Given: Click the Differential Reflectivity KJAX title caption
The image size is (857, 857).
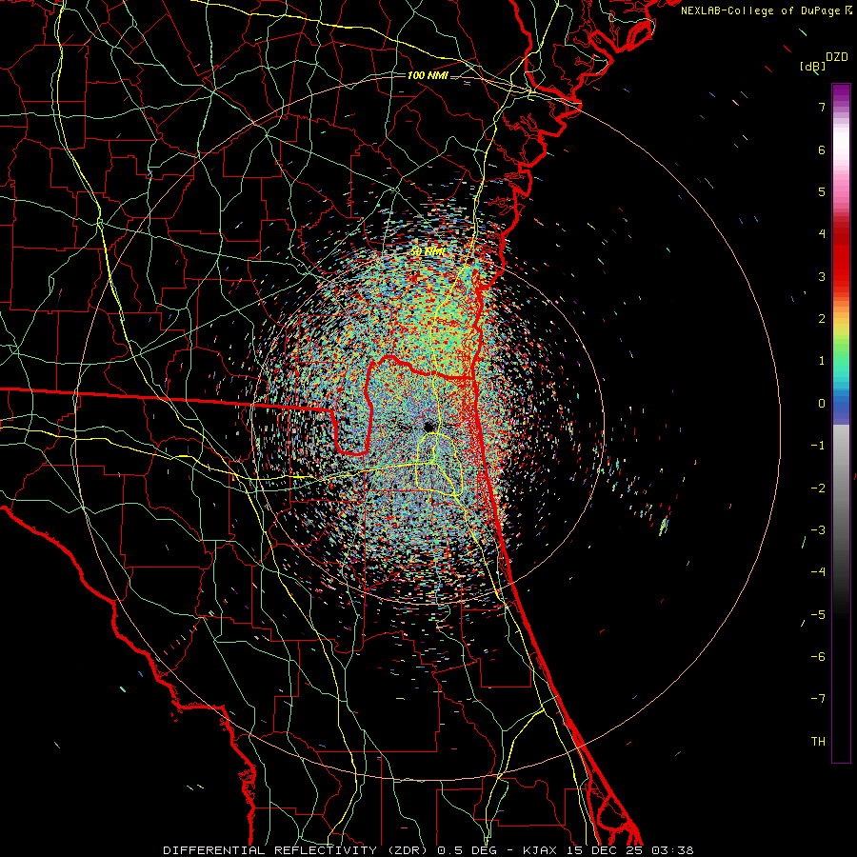Looking at the screenshot, I should tap(428, 850).
